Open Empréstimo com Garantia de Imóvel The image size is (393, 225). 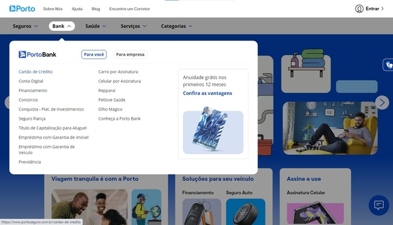[x=54, y=137]
